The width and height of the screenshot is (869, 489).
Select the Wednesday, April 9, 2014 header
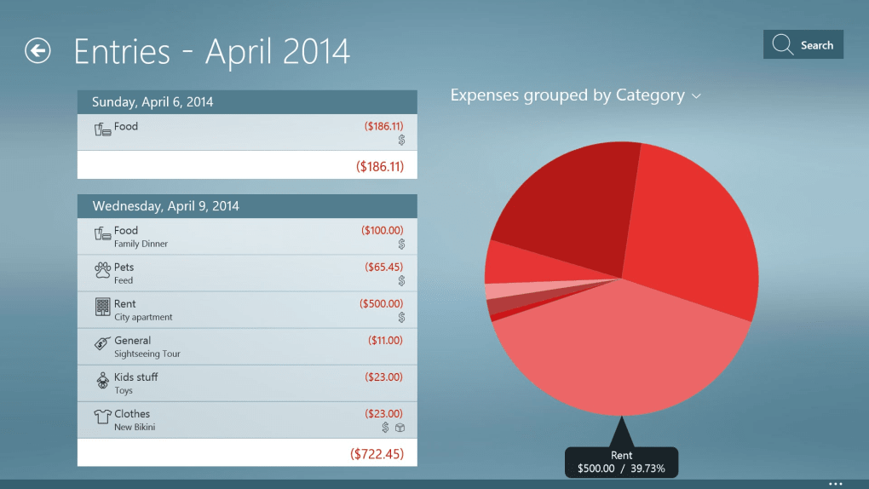coord(247,206)
